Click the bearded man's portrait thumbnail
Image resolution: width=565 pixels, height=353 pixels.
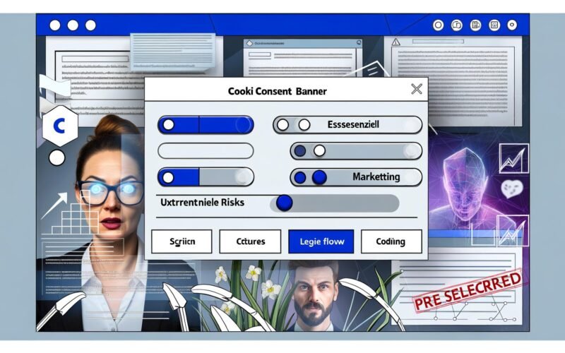pos(314,296)
